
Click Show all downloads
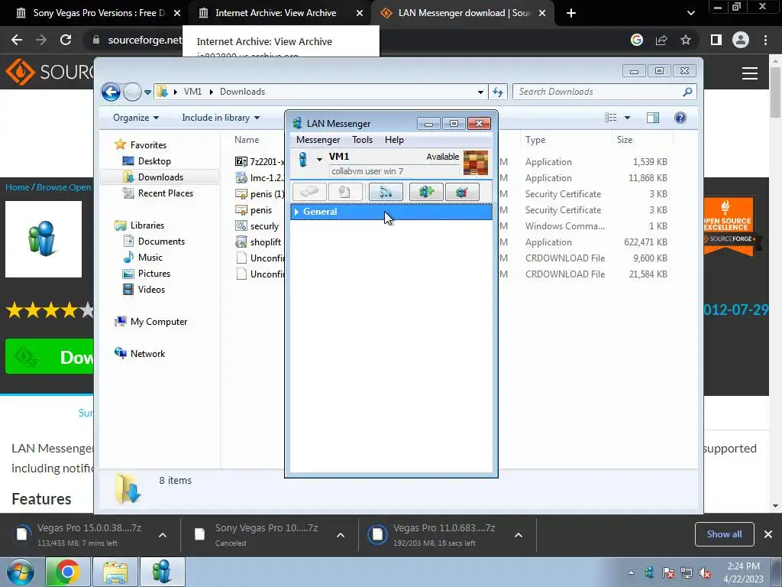click(x=724, y=534)
